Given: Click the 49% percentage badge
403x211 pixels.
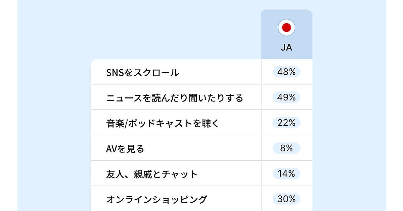Looking at the screenshot, I should (286, 97).
